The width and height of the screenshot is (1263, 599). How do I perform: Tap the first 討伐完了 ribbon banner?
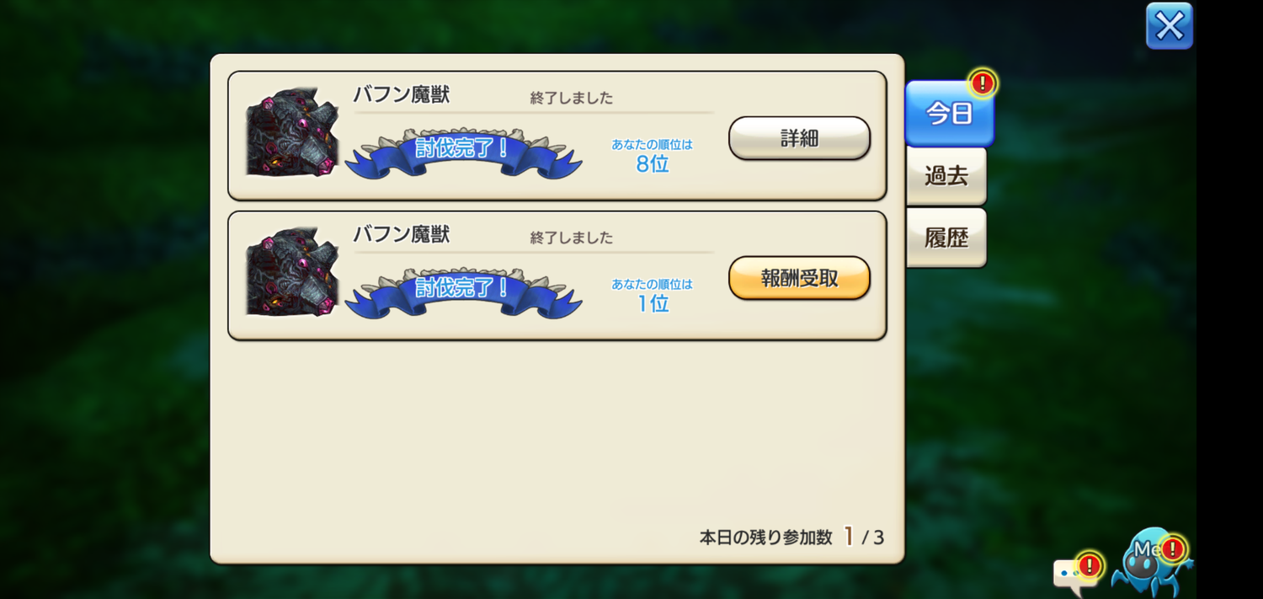(463, 152)
